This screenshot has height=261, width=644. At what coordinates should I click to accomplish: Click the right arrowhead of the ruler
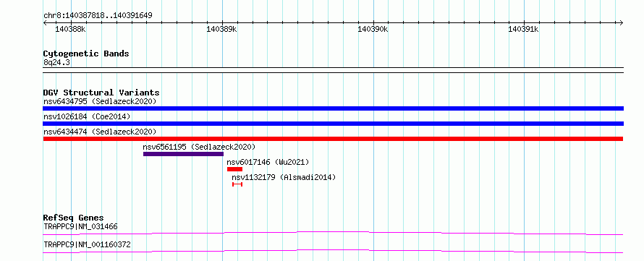[622, 22]
